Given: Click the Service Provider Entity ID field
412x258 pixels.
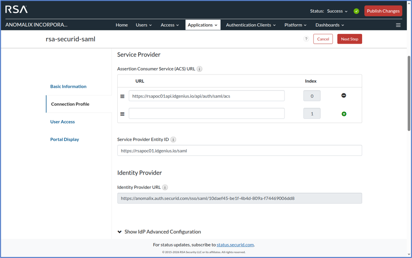Looking at the screenshot, I should [240, 150].
